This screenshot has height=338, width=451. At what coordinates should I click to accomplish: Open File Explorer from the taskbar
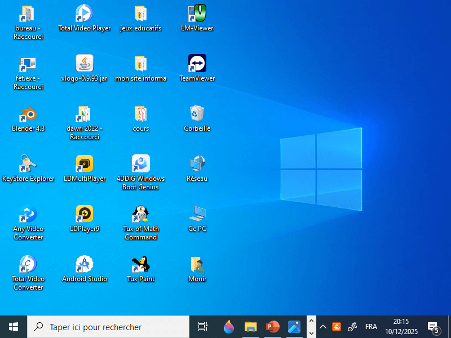coord(250,327)
